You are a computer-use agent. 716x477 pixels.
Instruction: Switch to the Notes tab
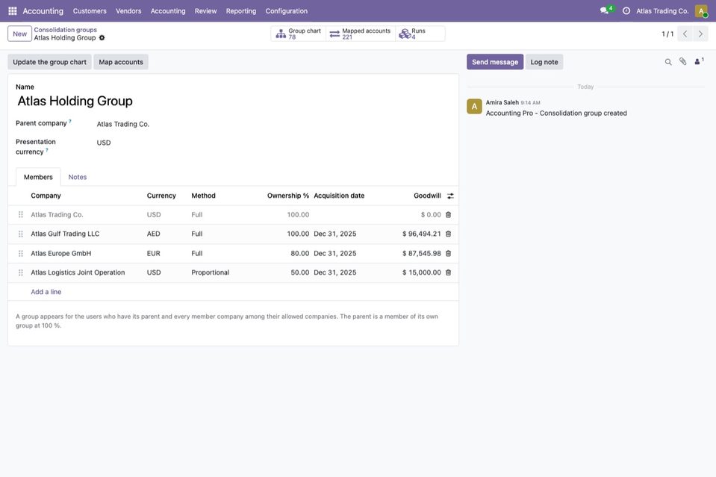[77, 177]
